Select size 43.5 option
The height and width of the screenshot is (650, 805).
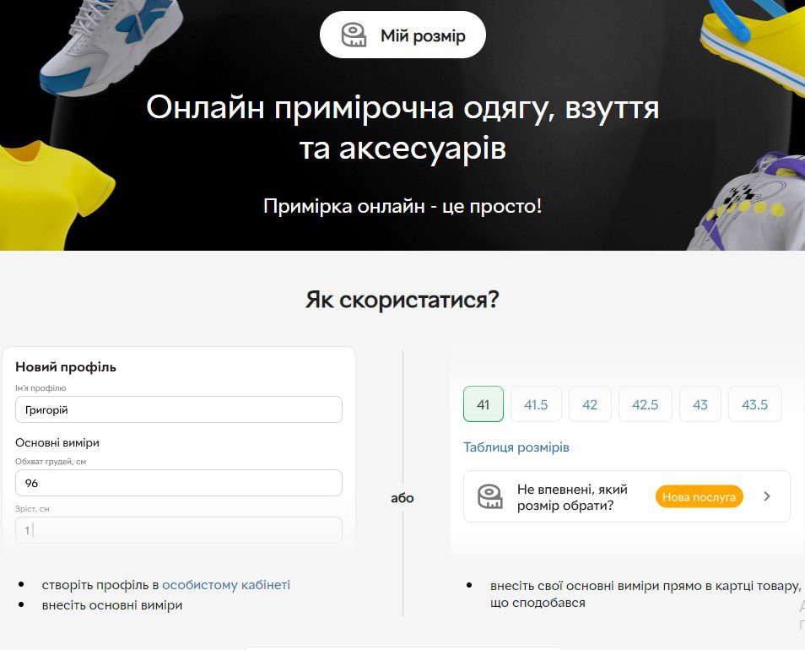[x=754, y=404]
